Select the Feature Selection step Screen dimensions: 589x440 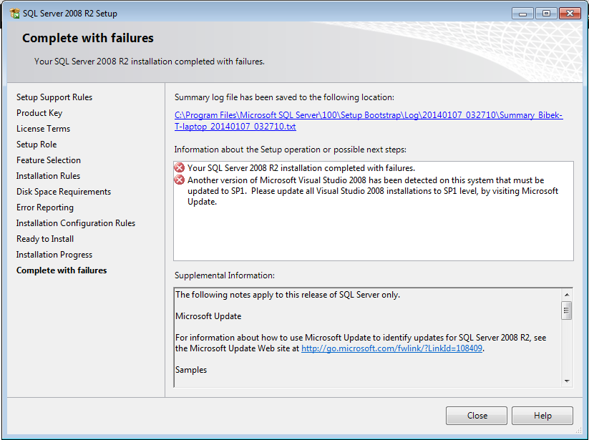(x=49, y=160)
